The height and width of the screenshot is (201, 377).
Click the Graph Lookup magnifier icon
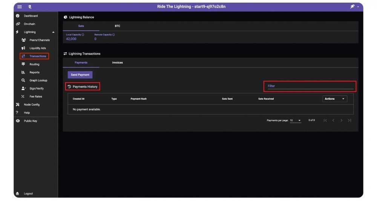tap(23, 80)
